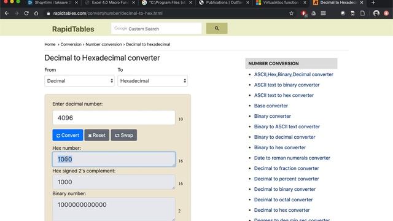Open Binary to ASCII text converter
The height and width of the screenshot is (221, 393).
click(x=287, y=126)
